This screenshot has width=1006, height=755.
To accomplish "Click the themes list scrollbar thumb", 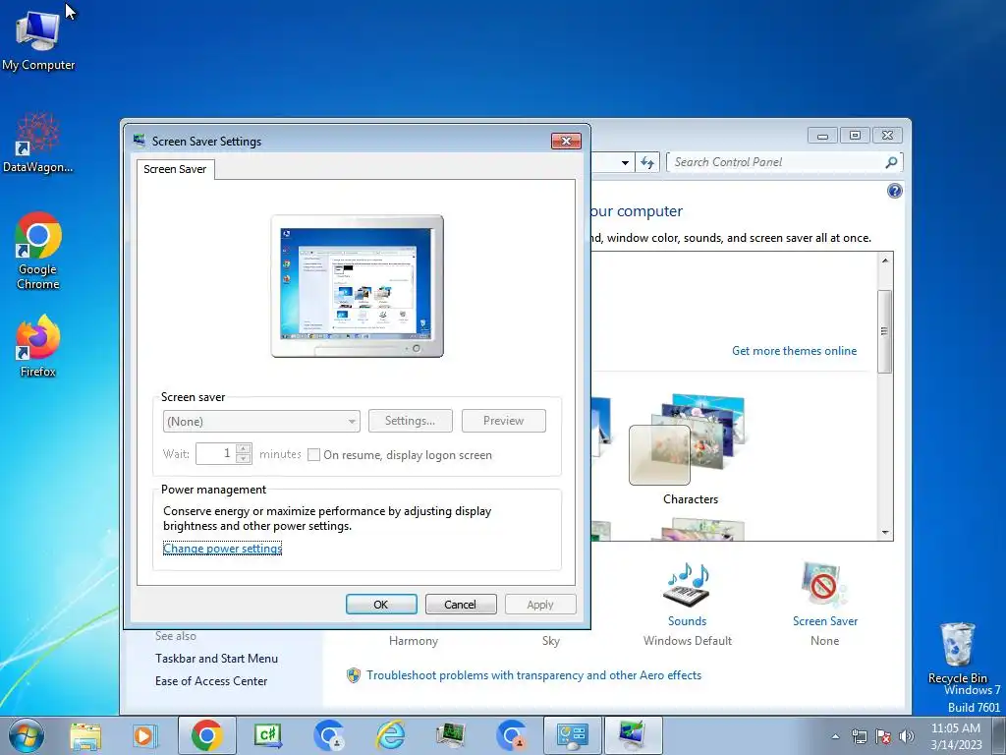I will (x=885, y=331).
